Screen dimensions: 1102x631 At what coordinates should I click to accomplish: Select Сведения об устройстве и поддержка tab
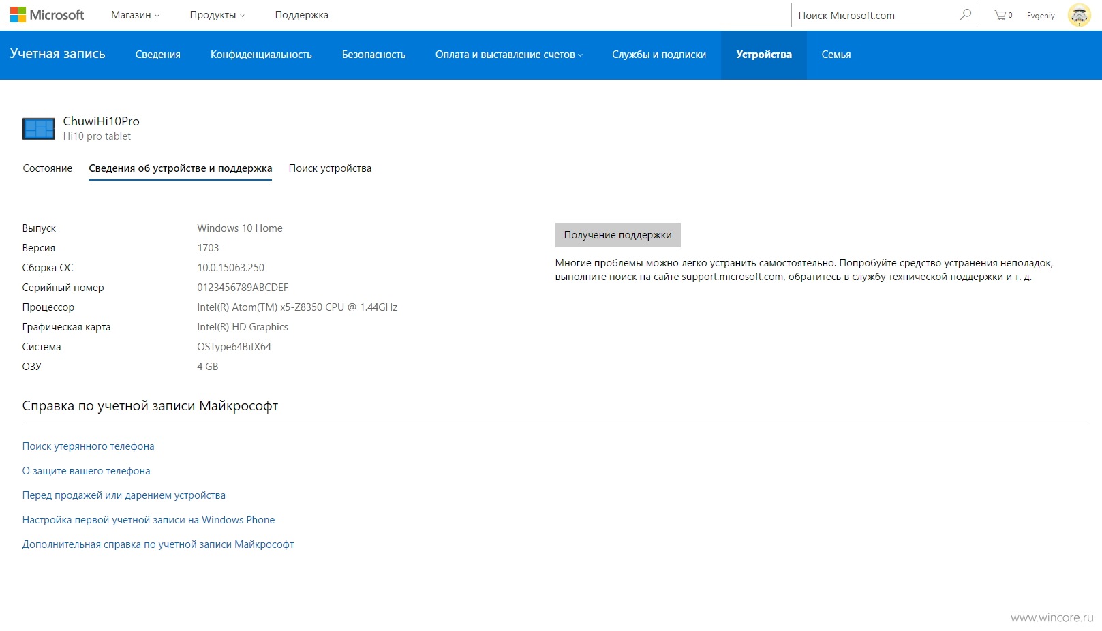(x=181, y=168)
